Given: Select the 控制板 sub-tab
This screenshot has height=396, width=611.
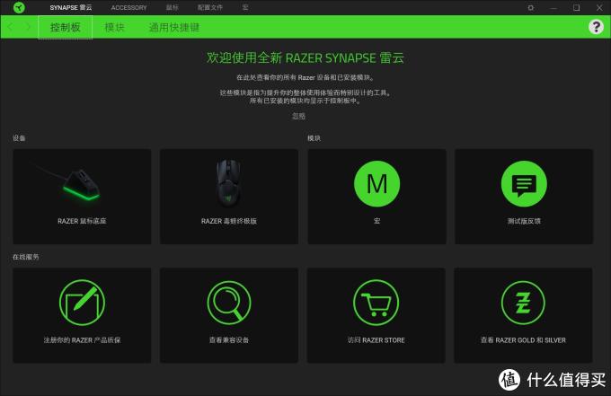Looking at the screenshot, I should 65,27.
